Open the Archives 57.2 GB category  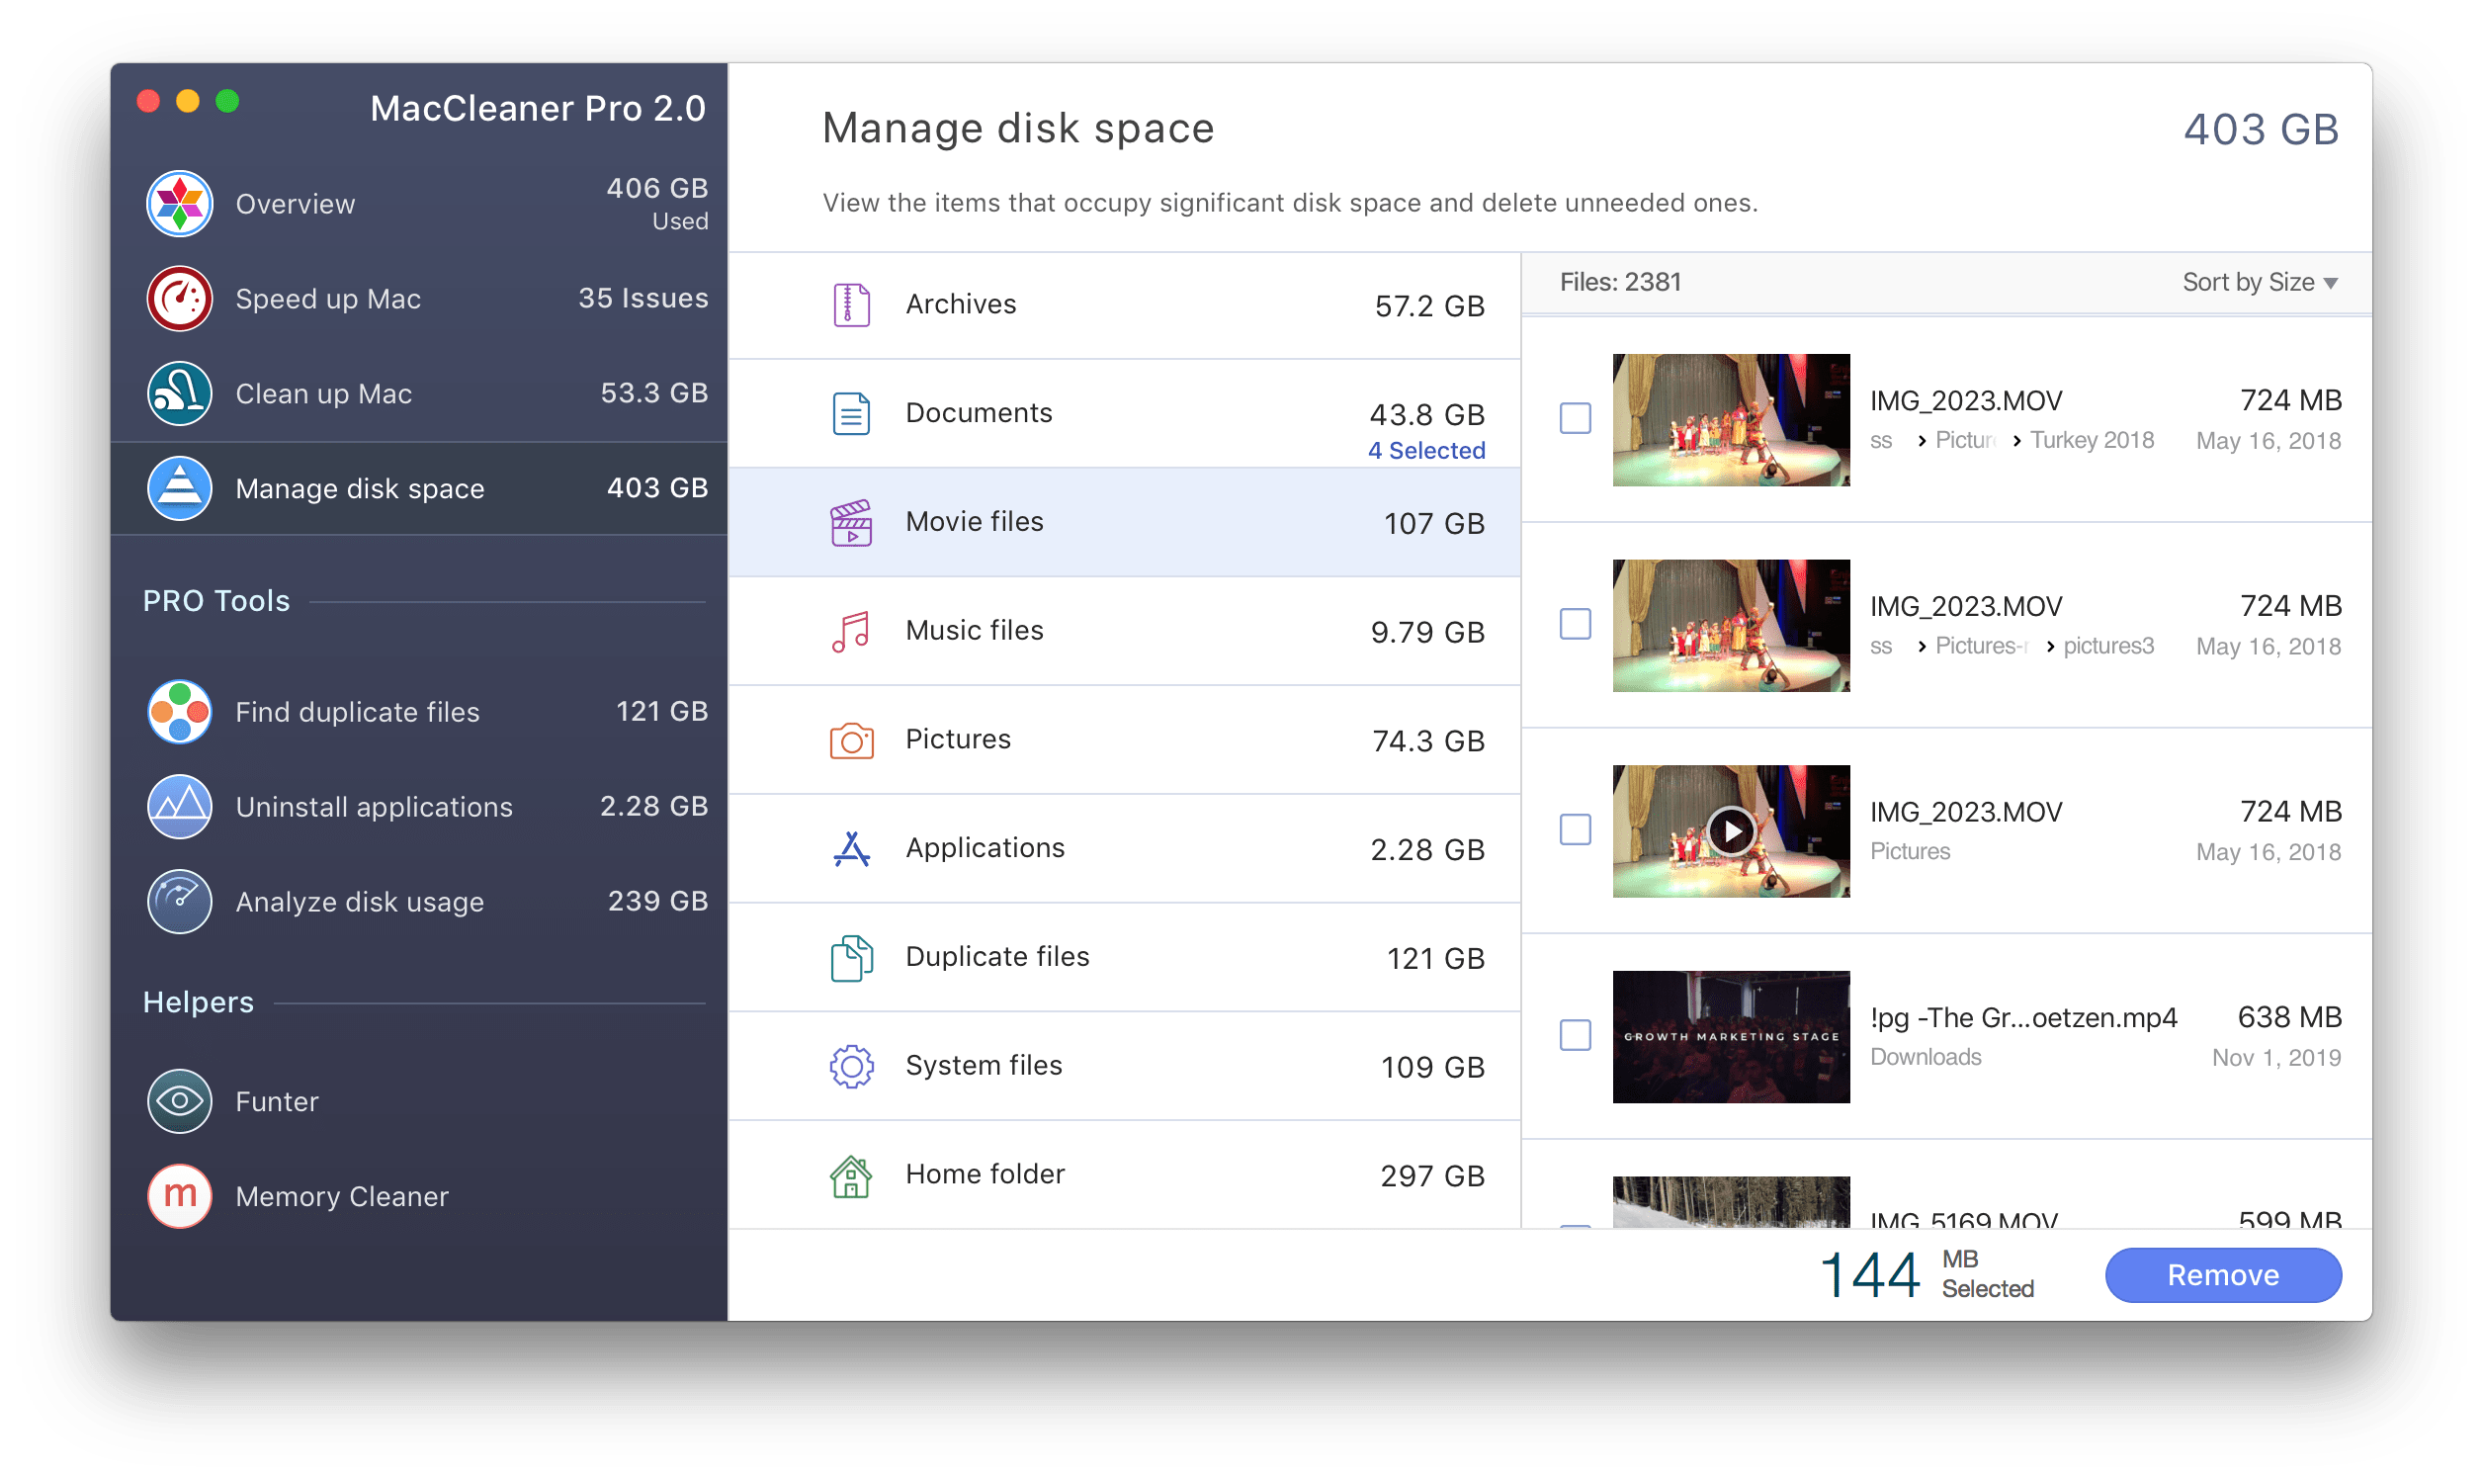1124,304
